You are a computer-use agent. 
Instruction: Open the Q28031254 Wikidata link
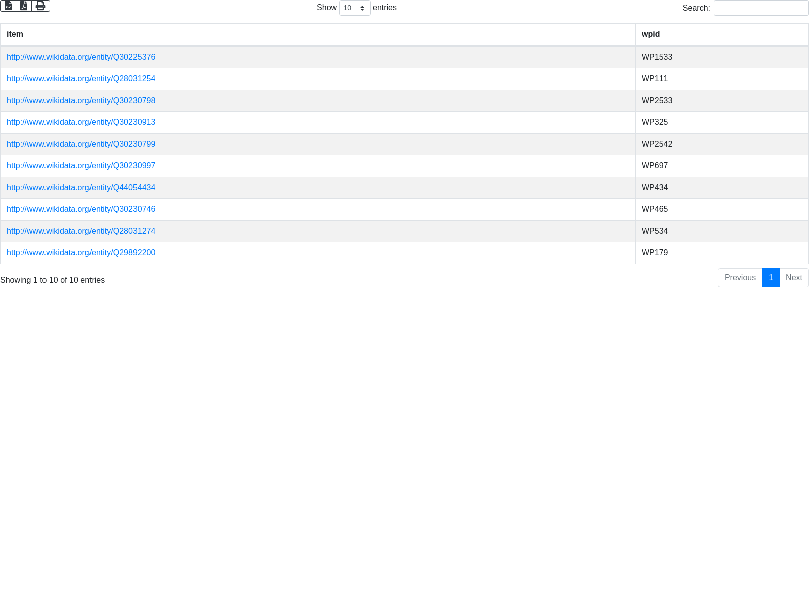[81, 79]
